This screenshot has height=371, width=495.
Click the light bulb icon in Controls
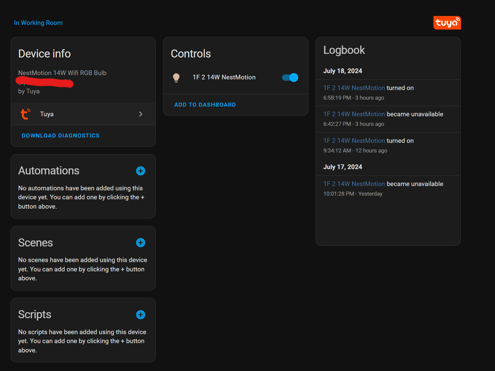(176, 77)
